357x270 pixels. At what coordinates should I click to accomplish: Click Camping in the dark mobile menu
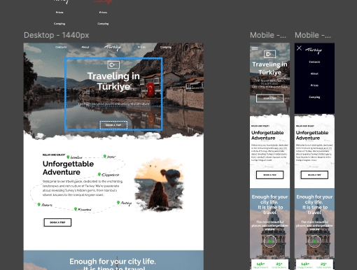click(x=314, y=97)
